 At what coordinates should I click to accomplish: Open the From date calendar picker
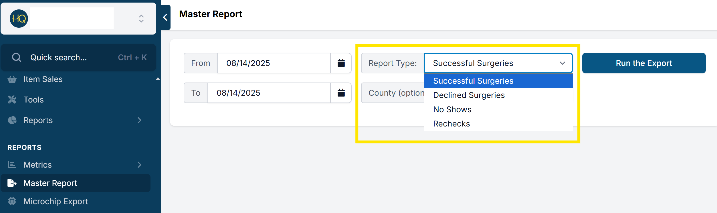[341, 63]
